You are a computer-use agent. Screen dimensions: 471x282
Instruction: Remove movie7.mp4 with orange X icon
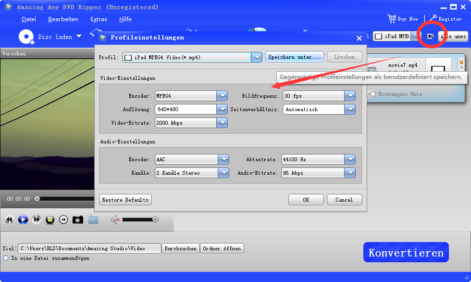coord(461,63)
